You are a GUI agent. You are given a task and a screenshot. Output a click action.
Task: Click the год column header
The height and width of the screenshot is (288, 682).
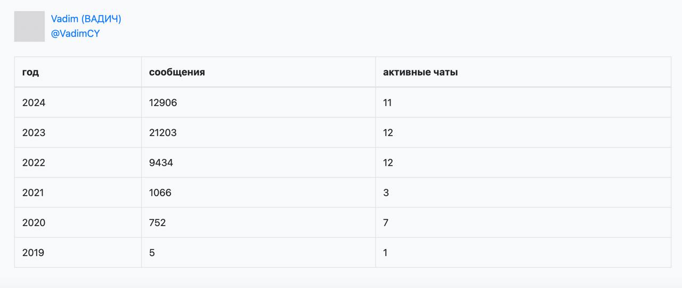(x=30, y=72)
